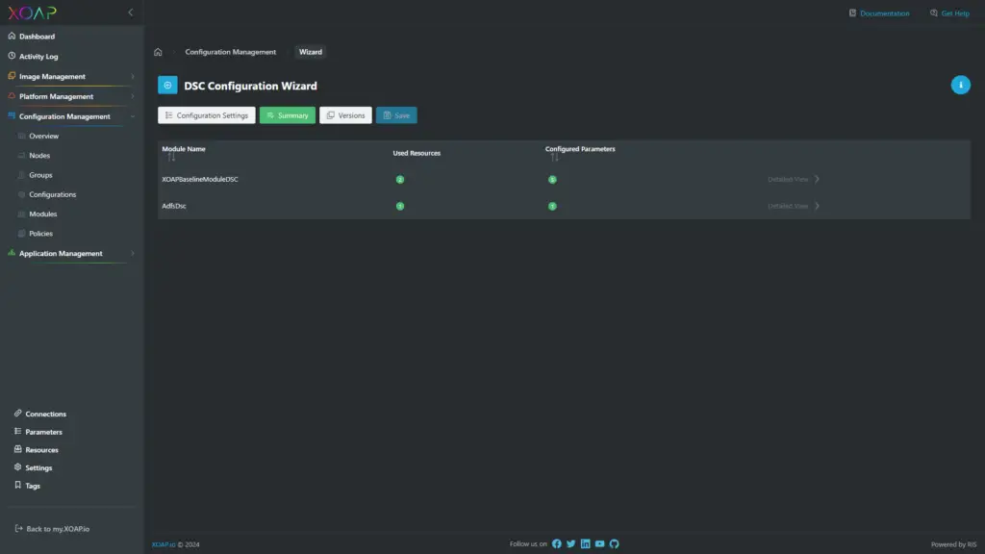
Task: Click the XOAP logo
Action: pyautogui.click(x=32, y=13)
